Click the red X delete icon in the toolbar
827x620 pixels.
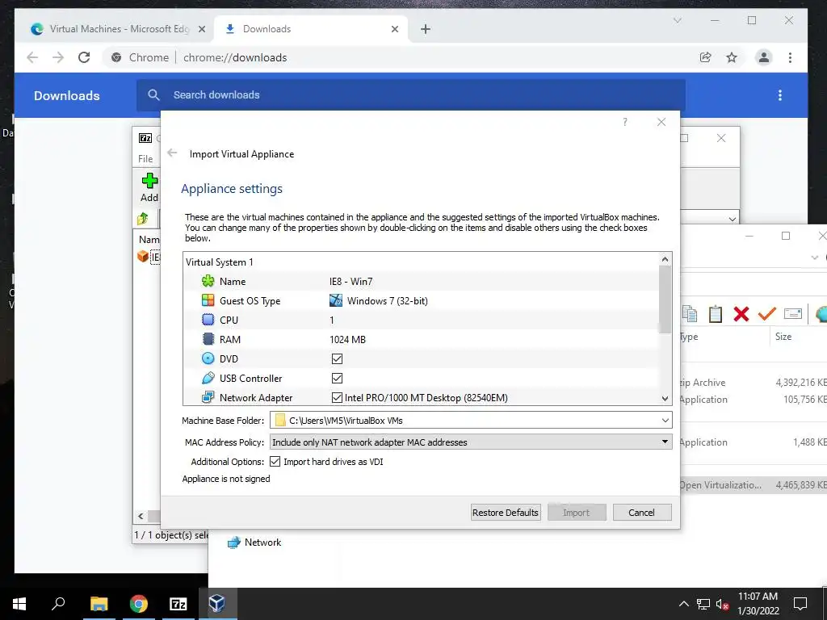coord(741,314)
